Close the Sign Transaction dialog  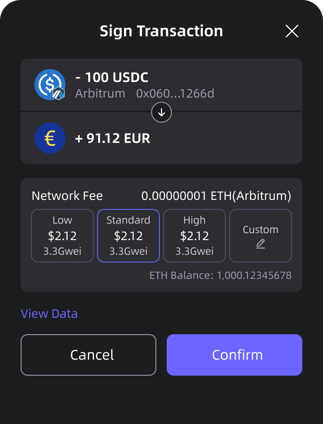pos(292,31)
